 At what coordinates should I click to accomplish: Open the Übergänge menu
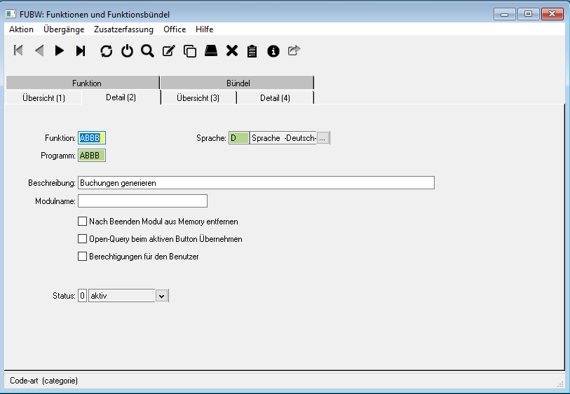tap(64, 29)
